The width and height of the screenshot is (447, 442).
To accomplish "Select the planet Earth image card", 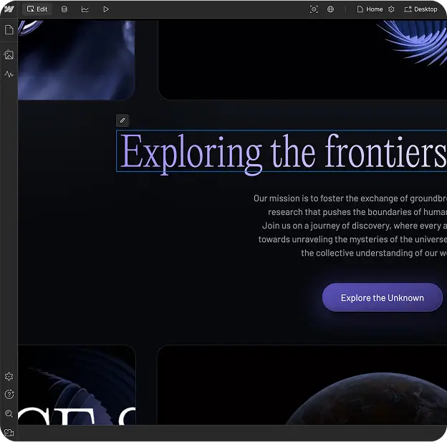I will pos(302,385).
